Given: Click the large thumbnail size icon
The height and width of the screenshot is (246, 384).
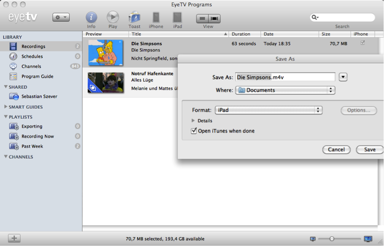Looking at the screenshot, I should [x=368, y=238].
